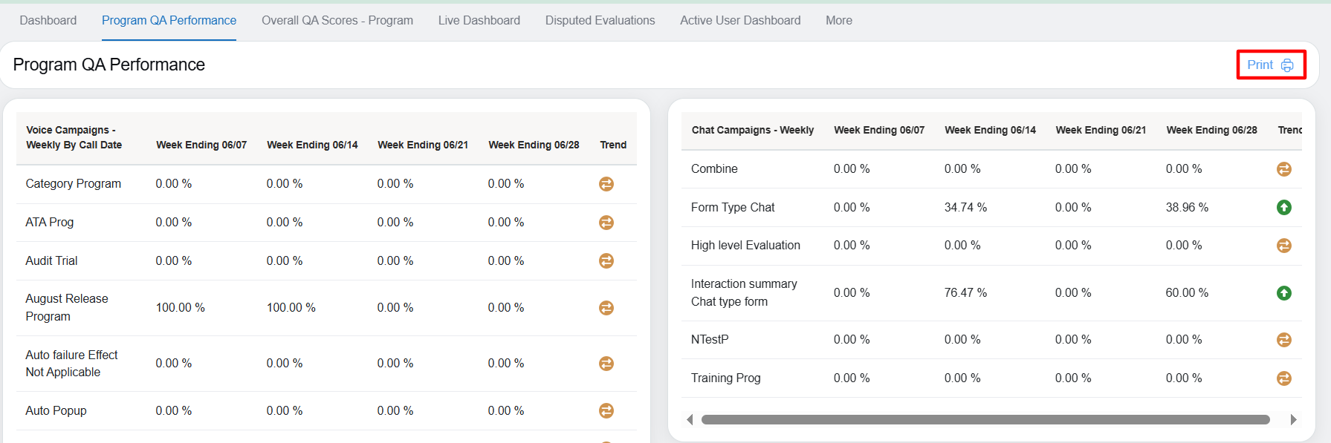The height and width of the screenshot is (443, 1331).
Task: Click right arrow of chat table scrollbar
Action: point(1293,420)
